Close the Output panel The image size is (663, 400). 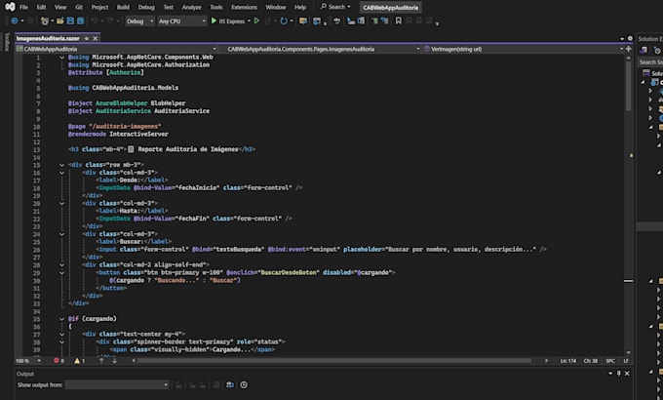click(627, 374)
